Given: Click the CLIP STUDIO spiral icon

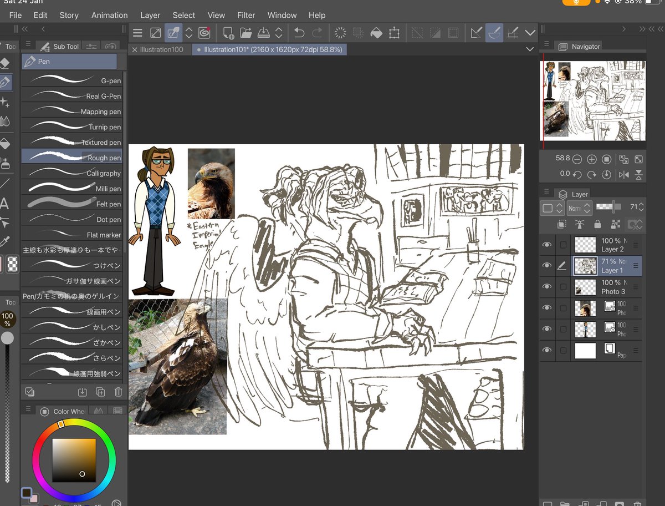Looking at the screenshot, I should point(204,33).
